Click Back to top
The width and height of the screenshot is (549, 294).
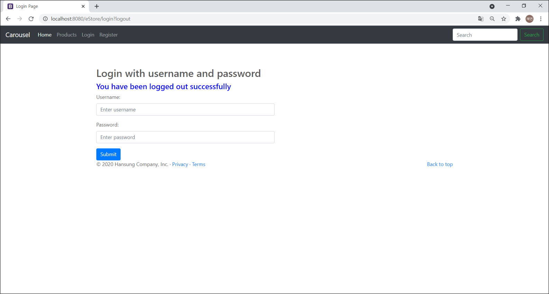pyautogui.click(x=440, y=164)
